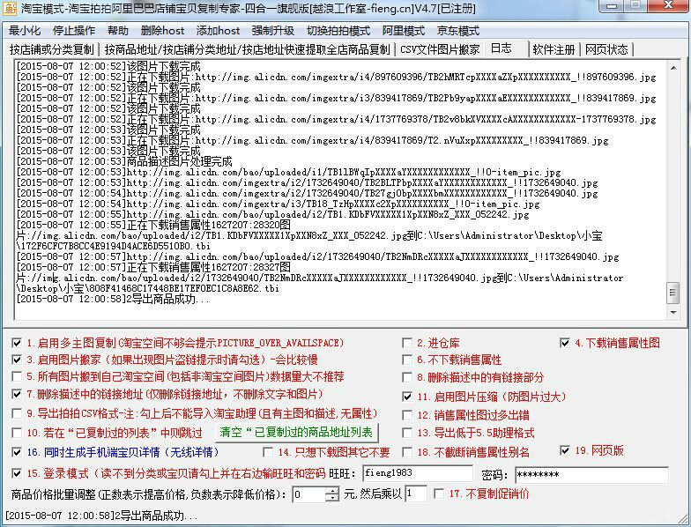The height and width of the screenshot is (527, 691).
Task: Enable option 9 导出拍拍CSV格式
Action: [x=17, y=413]
